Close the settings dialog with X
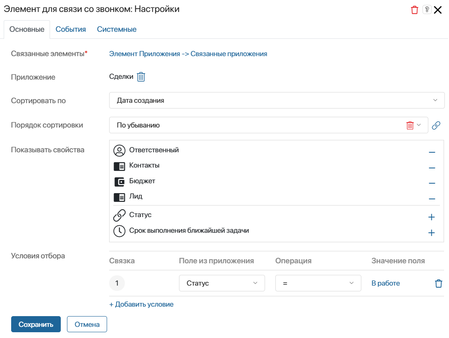The image size is (449, 338). [438, 10]
